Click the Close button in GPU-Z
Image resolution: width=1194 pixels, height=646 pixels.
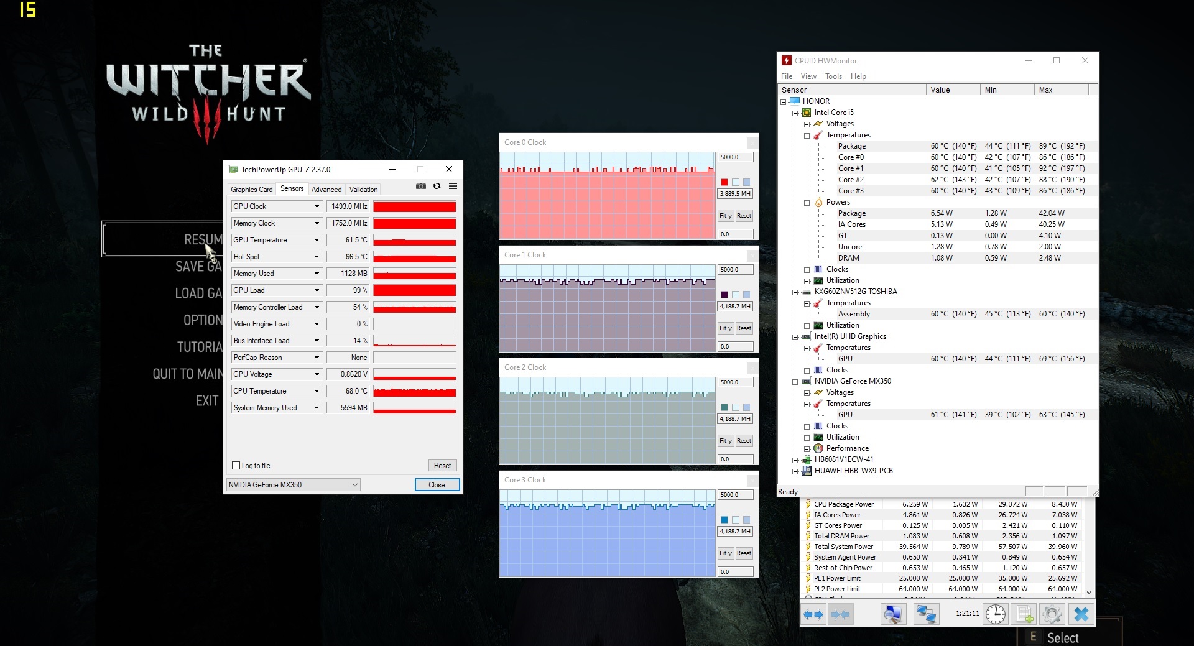pos(437,485)
